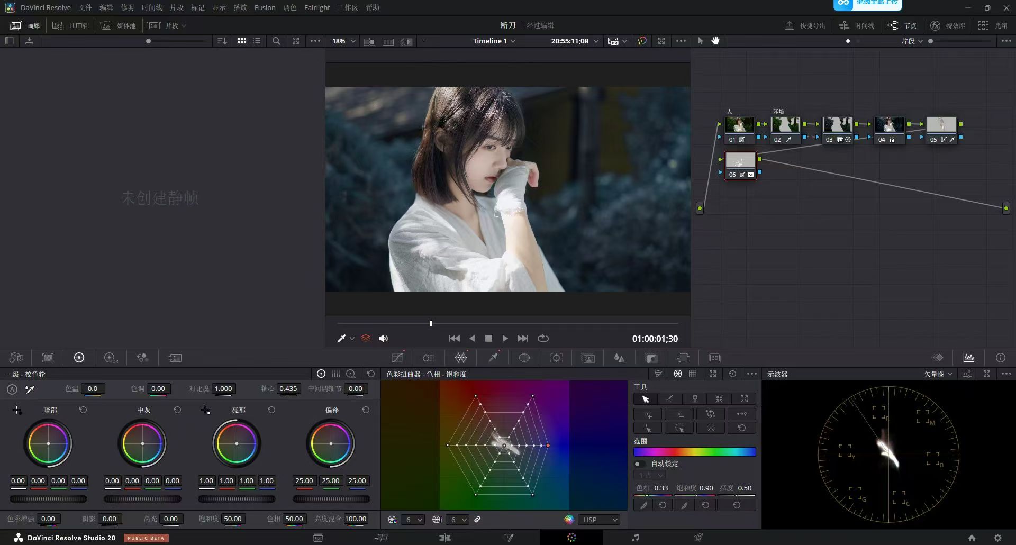Select the hand pan tool in node editor
1016x545 pixels.
(x=715, y=41)
